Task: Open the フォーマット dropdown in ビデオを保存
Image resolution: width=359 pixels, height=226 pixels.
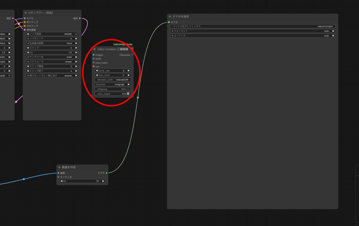Action: pos(252,31)
